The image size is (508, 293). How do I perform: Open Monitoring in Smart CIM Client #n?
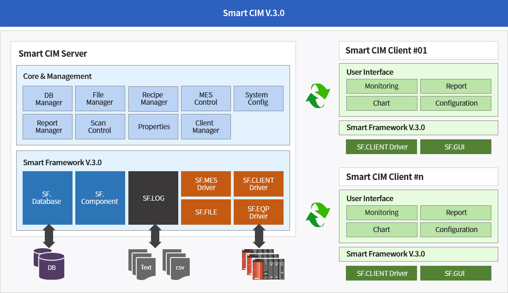tap(382, 213)
